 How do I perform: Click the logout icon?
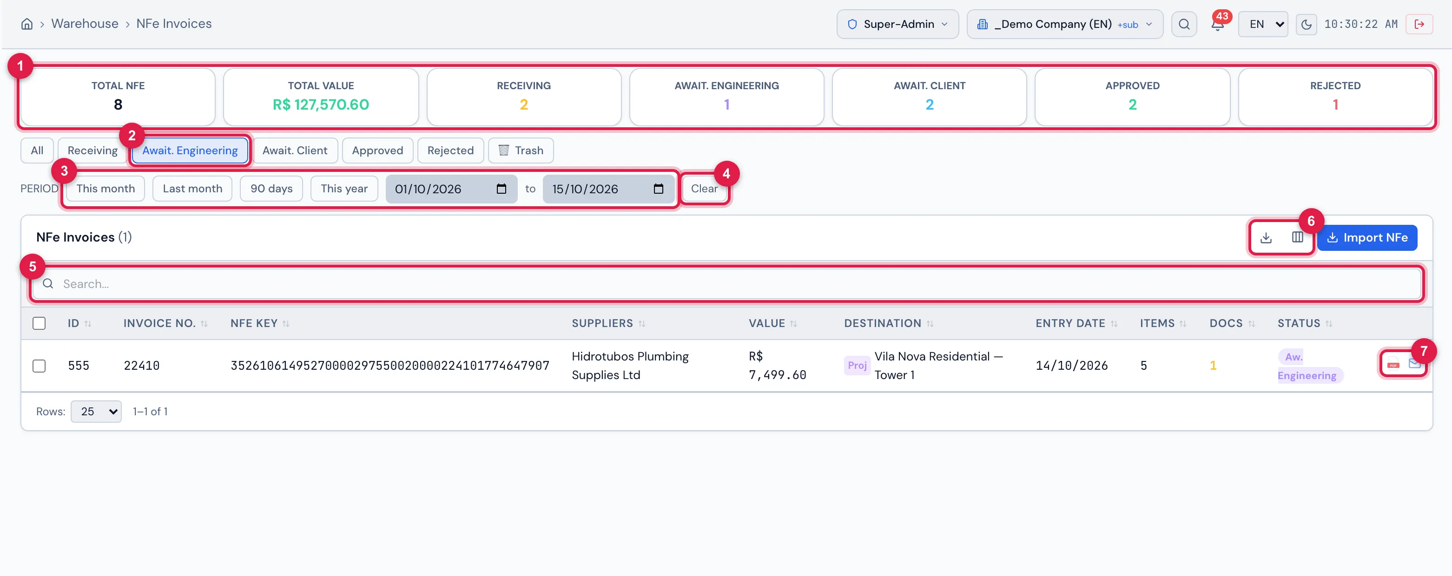(1419, 24)
